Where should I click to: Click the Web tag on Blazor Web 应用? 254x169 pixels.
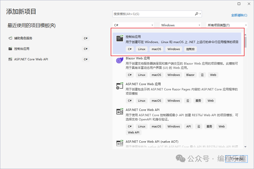click(x=213, y=75)
